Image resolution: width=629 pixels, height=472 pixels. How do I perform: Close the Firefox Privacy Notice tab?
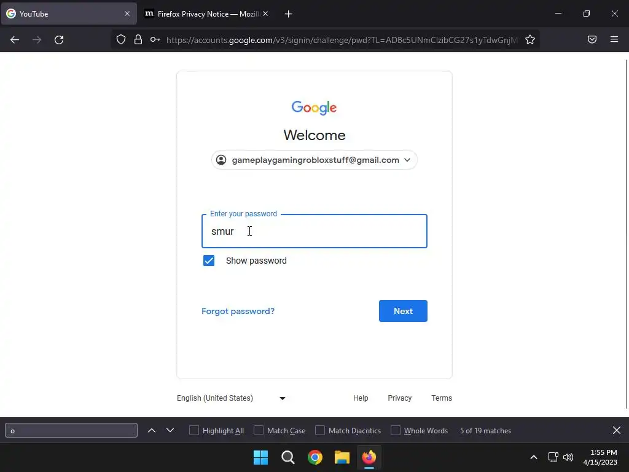[265, 14]
